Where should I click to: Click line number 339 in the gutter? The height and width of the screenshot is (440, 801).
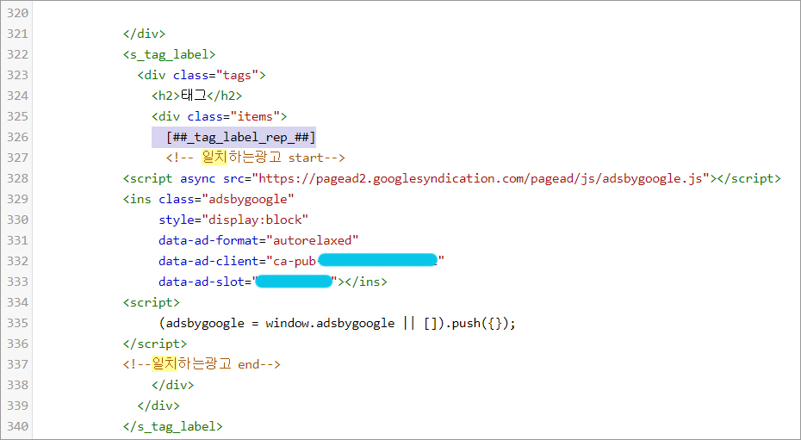click(x=18, y=406)
